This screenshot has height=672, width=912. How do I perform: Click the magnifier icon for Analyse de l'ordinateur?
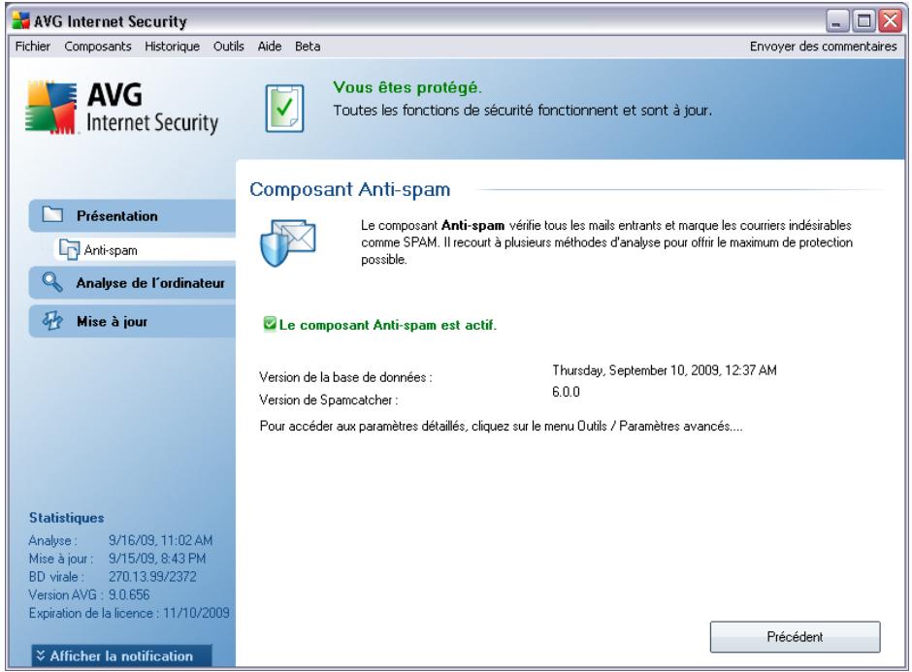(x=52, y=282)
